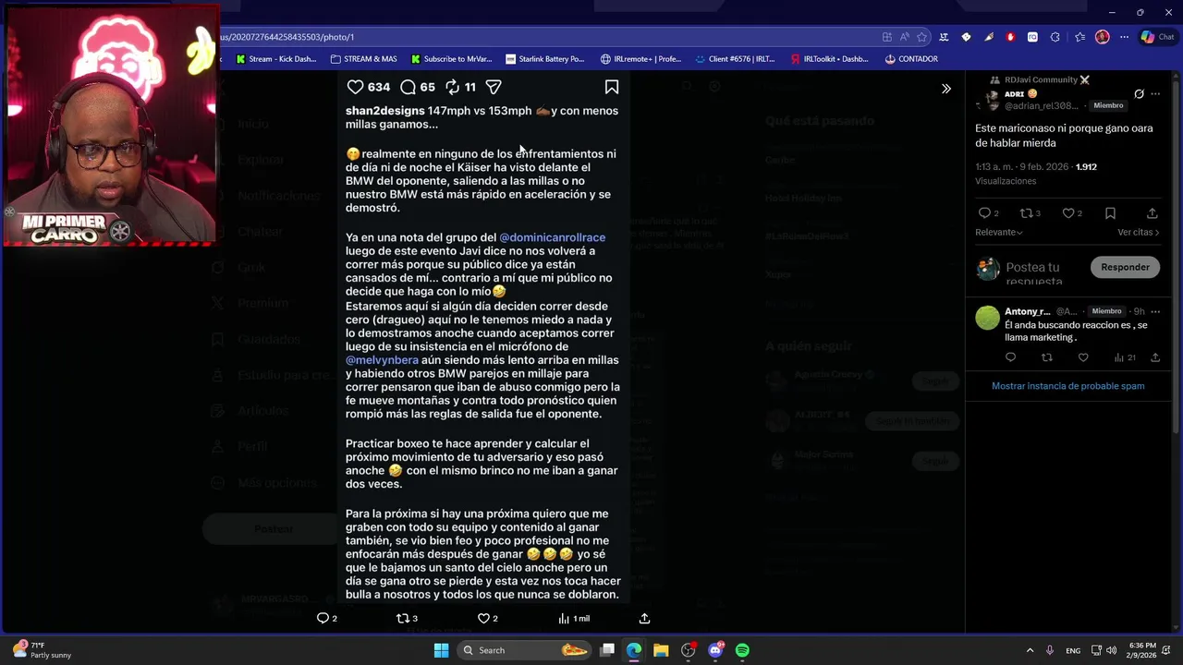This screenshot has width=1183, height=665.
Task: Open IRLToolkit Dashboard bookmark
Action: (829, 59)
